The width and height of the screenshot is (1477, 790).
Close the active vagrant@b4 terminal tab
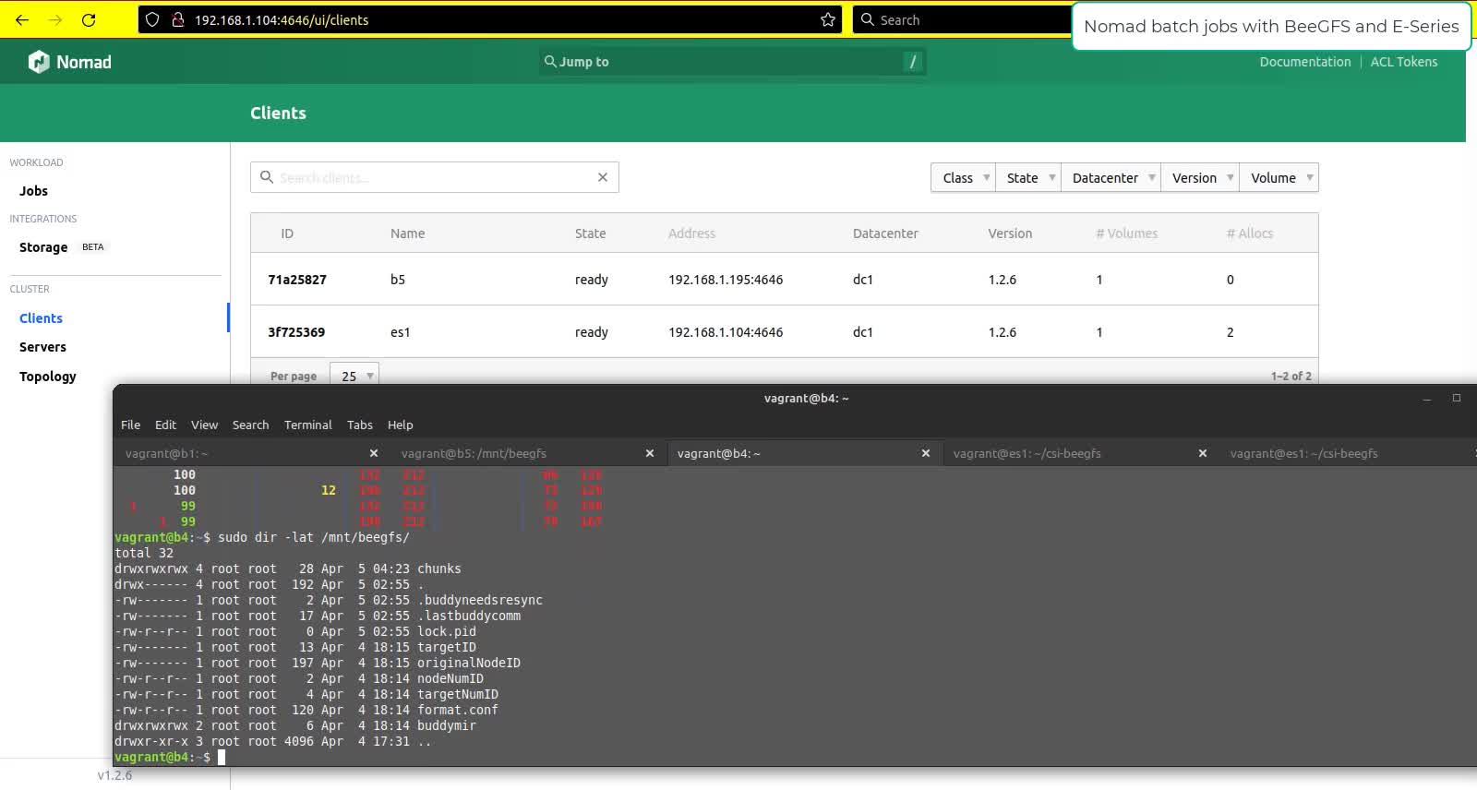pos(926,453)
